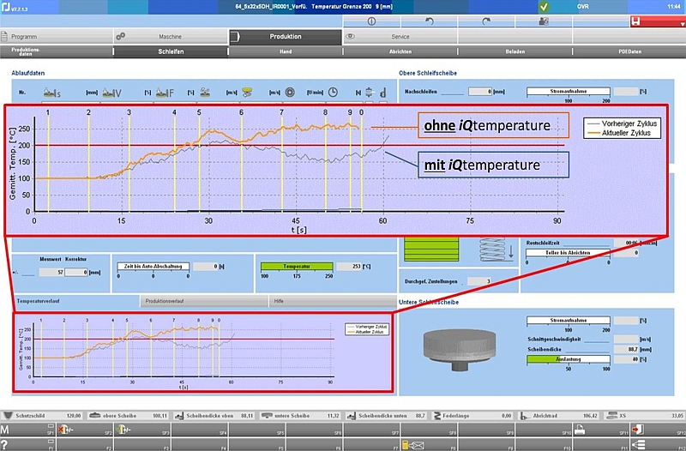Switch to the Maschine main tab
The image size is (686, 451).
point(171,37)
